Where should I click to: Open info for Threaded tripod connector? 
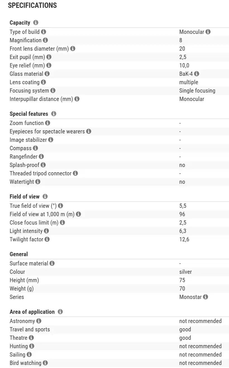coord(75,173)
